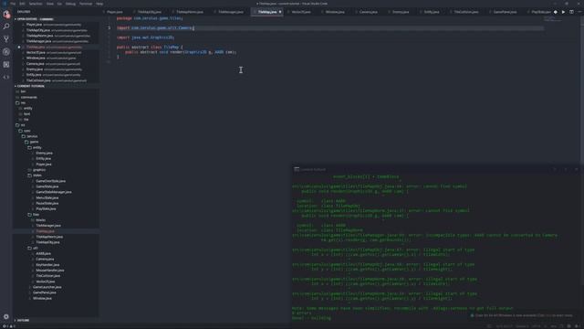Viewport: 584px width, 329px height.
Task: Open the Extensions view in the activity bar
Action: 6,65
